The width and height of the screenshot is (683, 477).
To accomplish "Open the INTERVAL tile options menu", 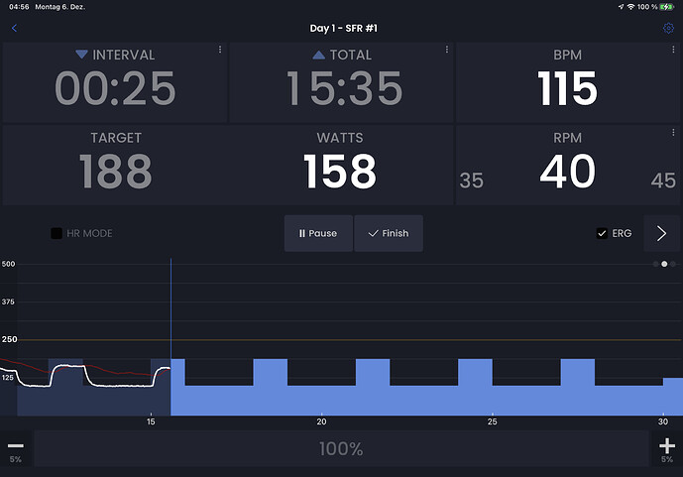I will [x=220, y=50].
